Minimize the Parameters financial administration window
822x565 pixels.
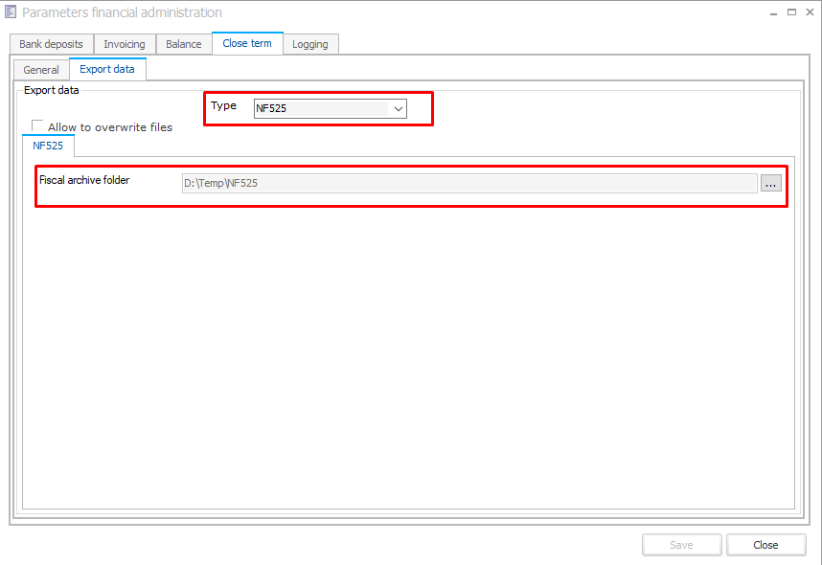(773, 12)
